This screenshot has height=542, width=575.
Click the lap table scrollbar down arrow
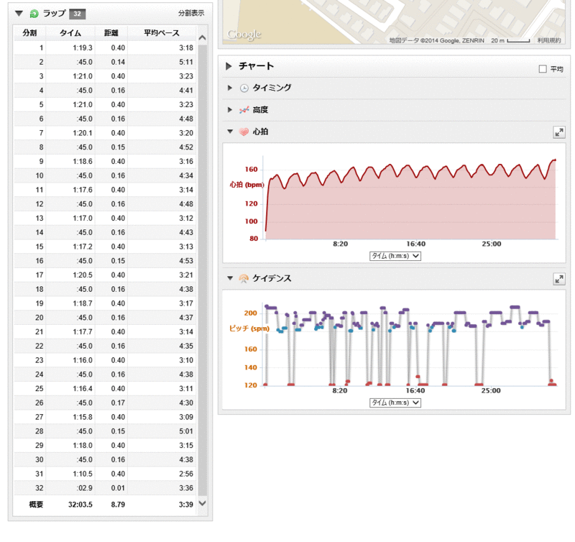click(202, 504)
